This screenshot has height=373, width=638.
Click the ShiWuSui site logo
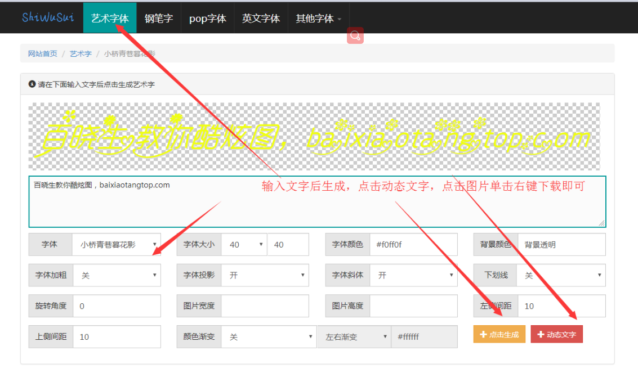(47, 17)
